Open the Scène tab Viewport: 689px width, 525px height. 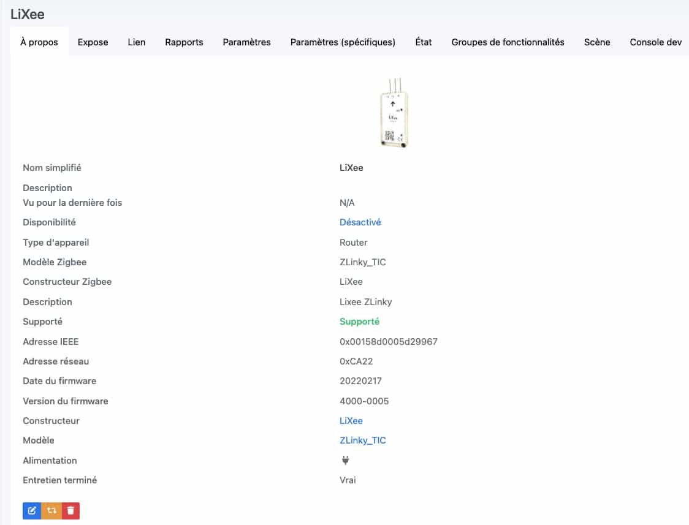point(597,42)
